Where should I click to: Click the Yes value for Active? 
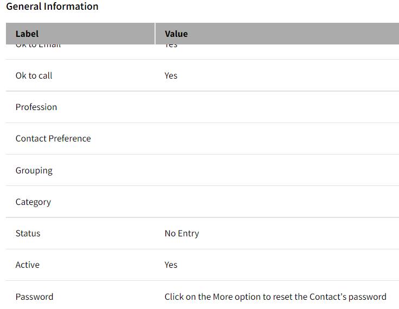171,265
